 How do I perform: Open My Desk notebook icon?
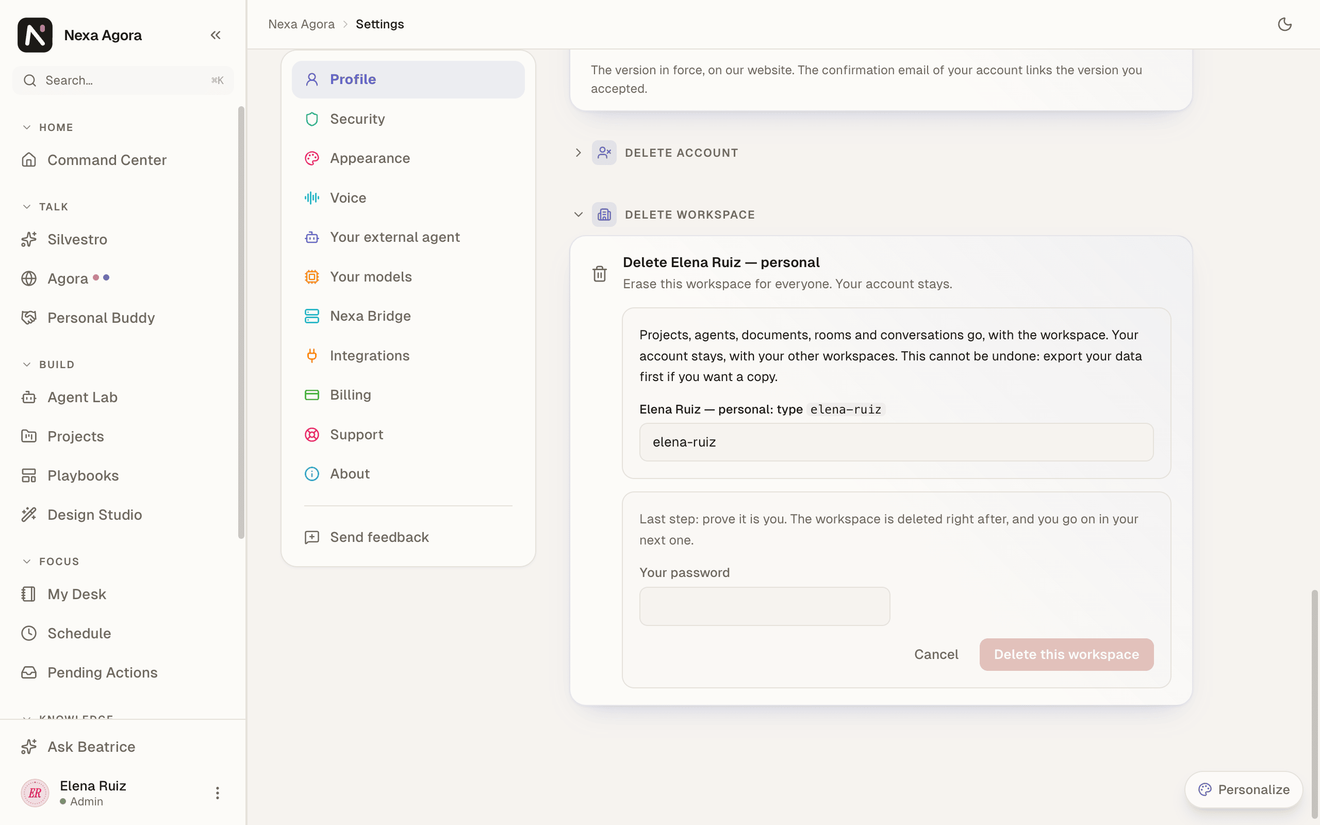(29, 594)
